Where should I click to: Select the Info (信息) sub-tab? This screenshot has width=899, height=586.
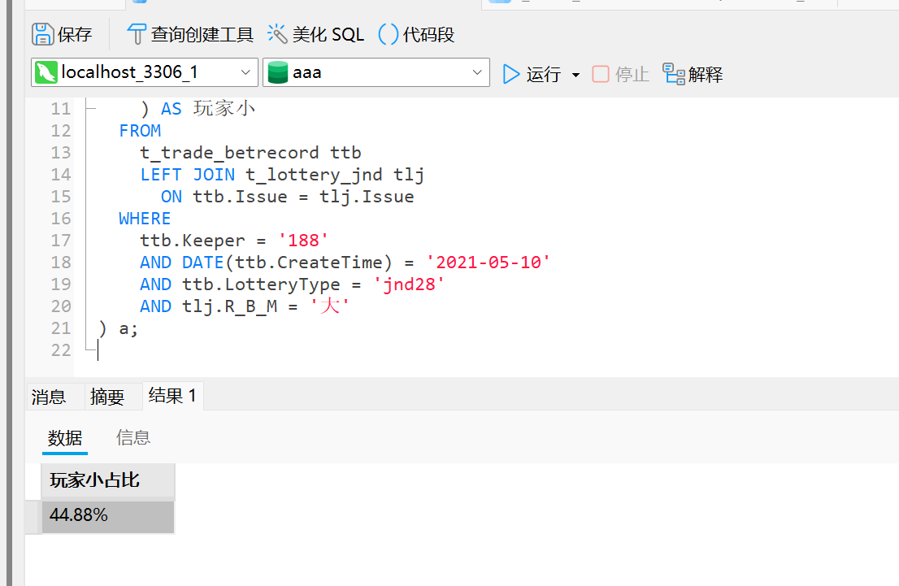133,438
